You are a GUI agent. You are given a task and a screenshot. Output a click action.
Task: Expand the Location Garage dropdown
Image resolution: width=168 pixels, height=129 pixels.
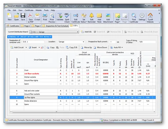[83, 42]
